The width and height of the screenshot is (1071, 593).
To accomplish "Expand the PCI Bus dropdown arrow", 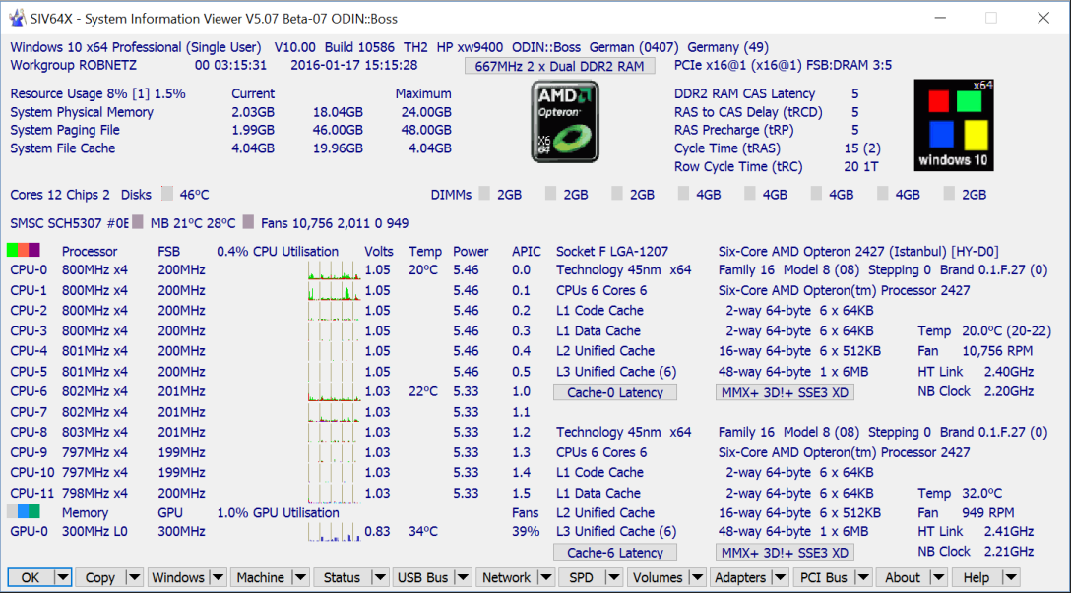I will 863,577.
